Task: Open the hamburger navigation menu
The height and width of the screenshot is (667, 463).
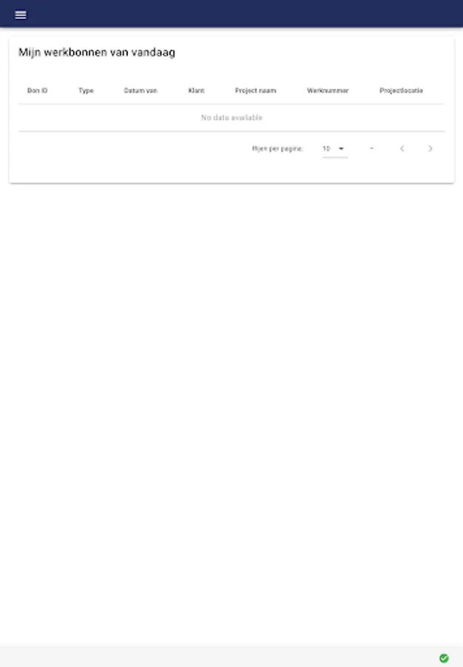Action: 21,15
